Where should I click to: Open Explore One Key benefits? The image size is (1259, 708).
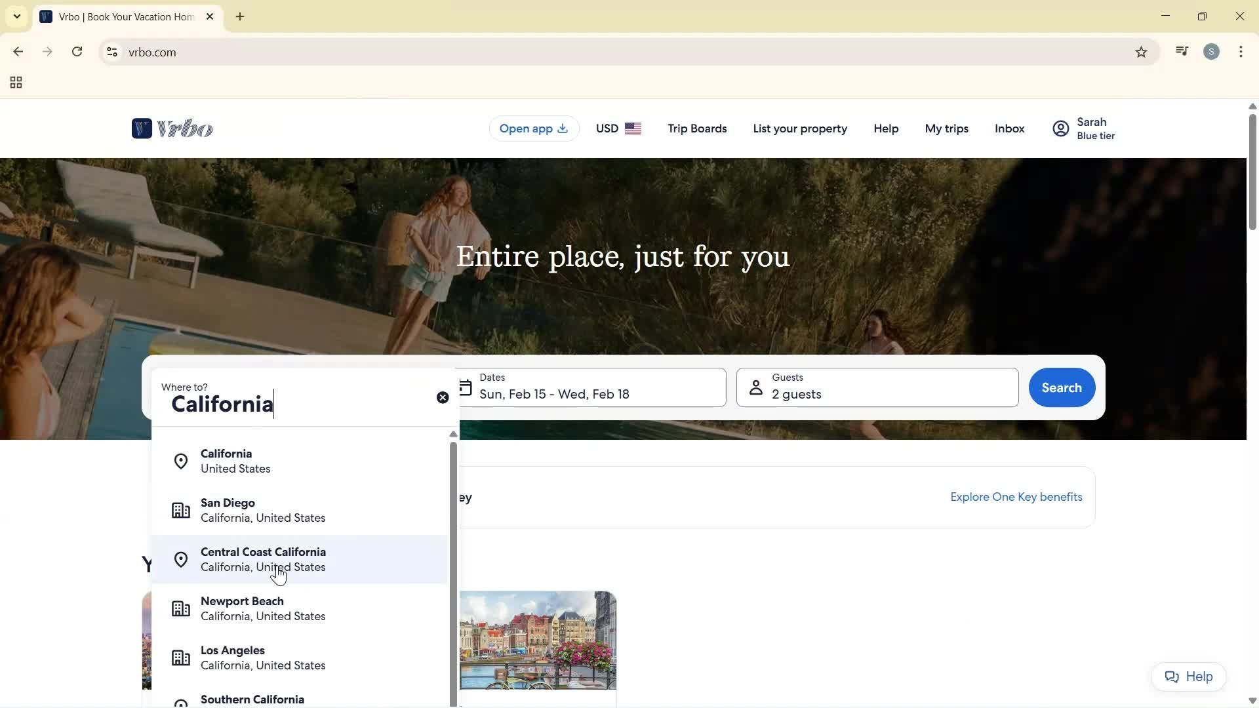pyautogui.click(x=1016, y=497)
